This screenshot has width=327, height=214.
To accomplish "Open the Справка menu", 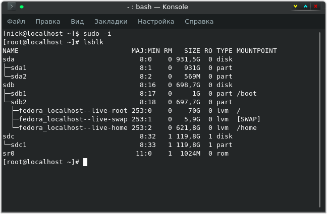I will point(199,22).
